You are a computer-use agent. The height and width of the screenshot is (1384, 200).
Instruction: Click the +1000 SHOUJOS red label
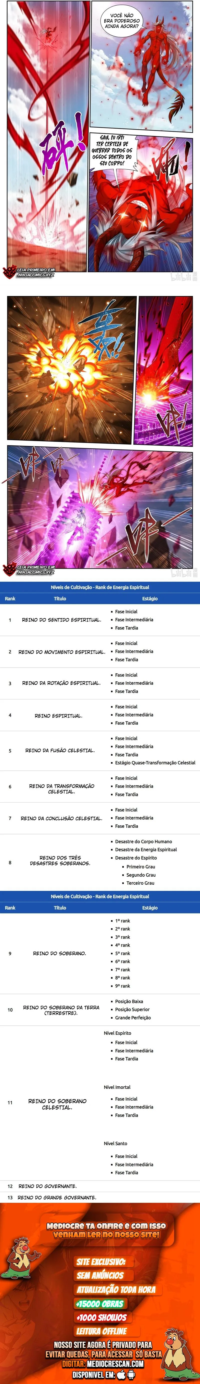pos(101,1317)
